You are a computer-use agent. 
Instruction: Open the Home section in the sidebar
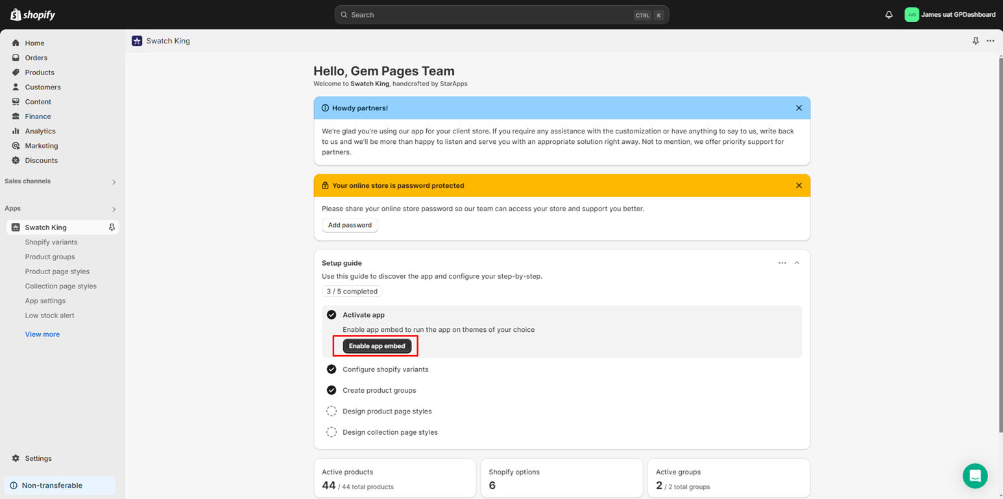pyautogui.click(x=35, y=43)
